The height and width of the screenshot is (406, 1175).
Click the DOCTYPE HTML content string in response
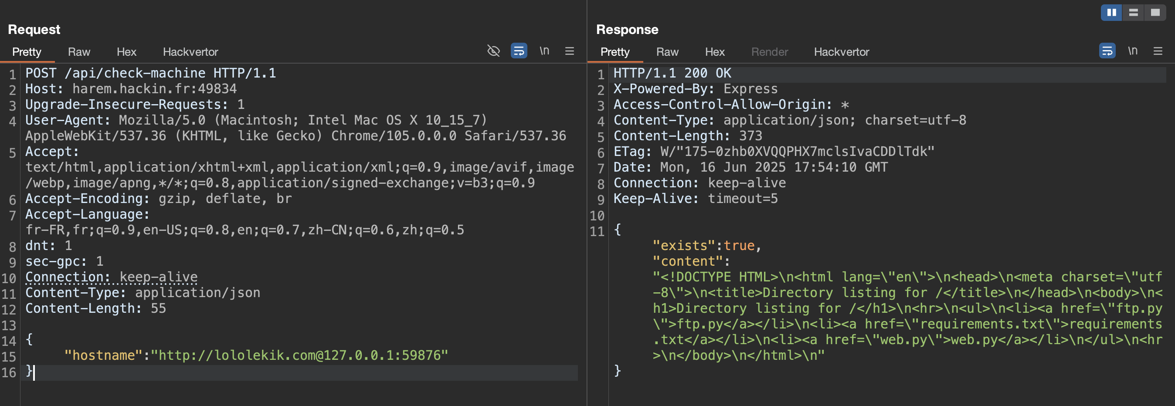908,316
